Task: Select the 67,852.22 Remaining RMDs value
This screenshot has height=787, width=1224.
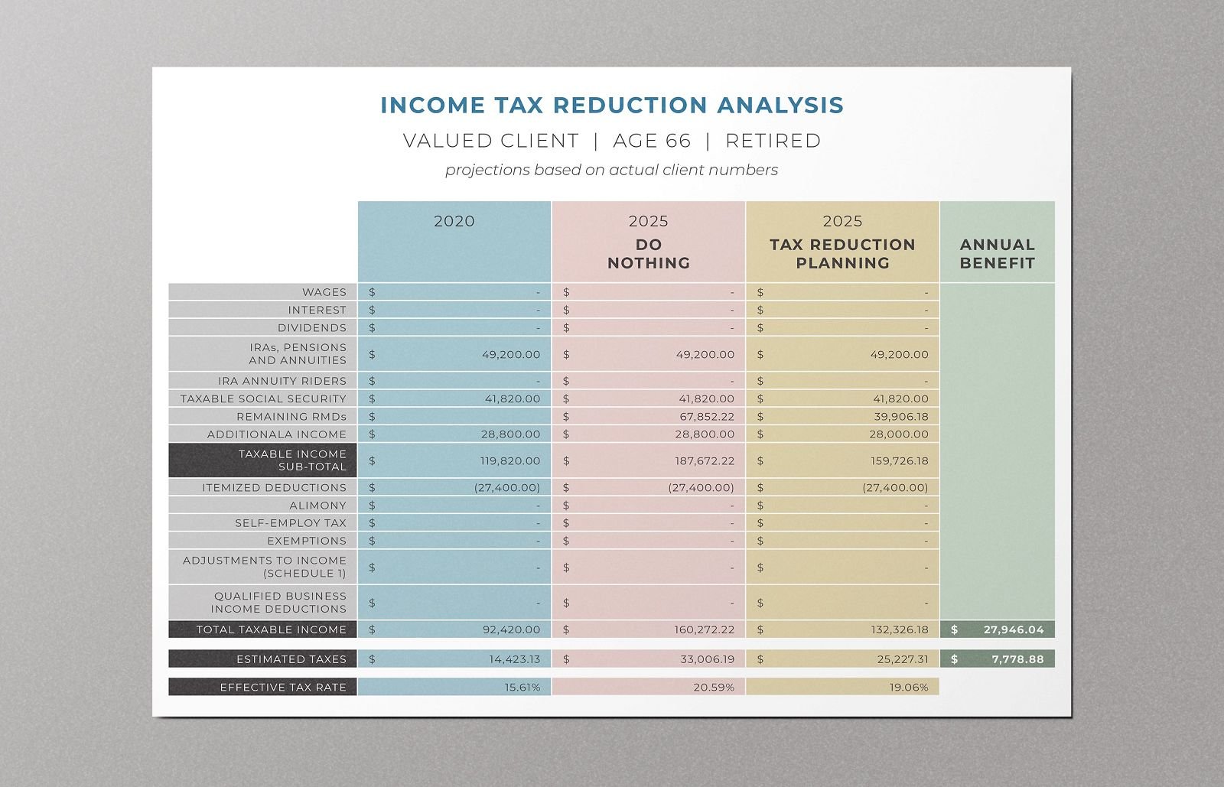Action: tap(707, 417)
